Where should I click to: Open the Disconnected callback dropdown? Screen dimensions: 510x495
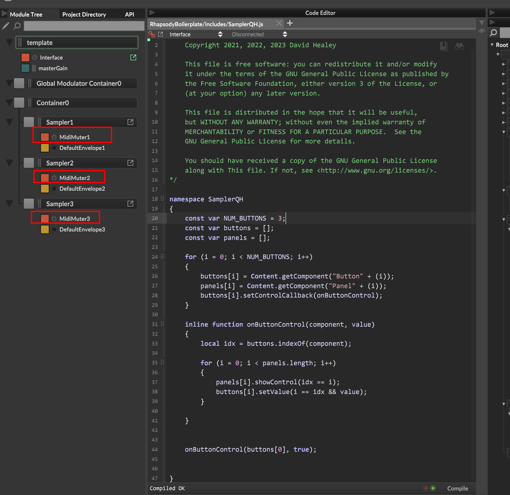click(259, 34)
